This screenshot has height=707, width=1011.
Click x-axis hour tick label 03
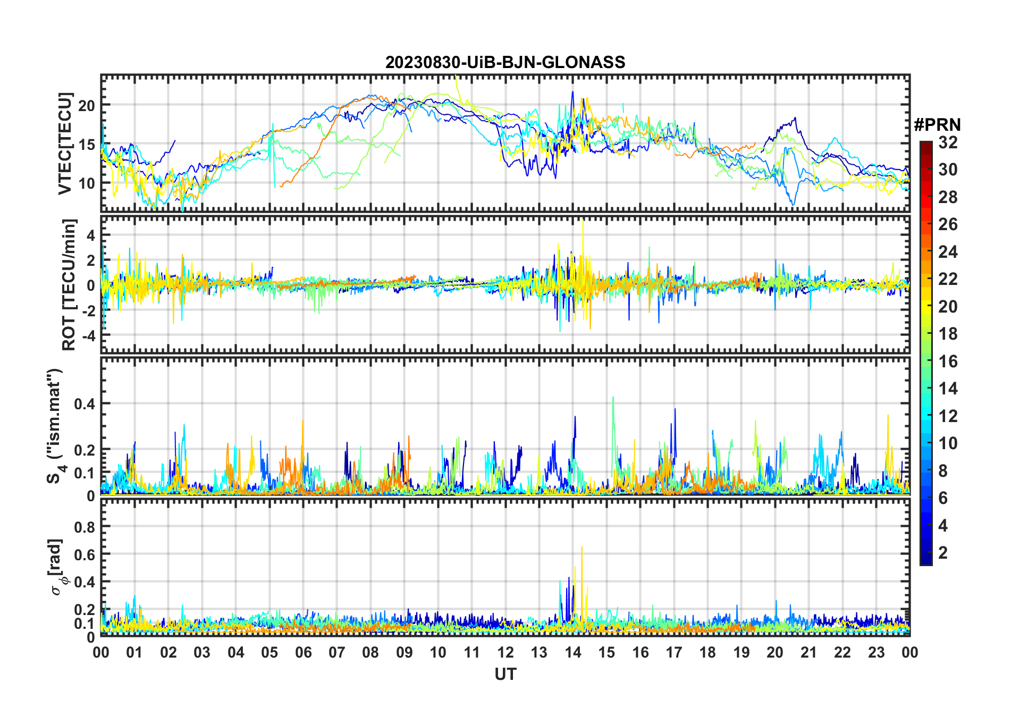pyautogui.click(x=202, y=652)
